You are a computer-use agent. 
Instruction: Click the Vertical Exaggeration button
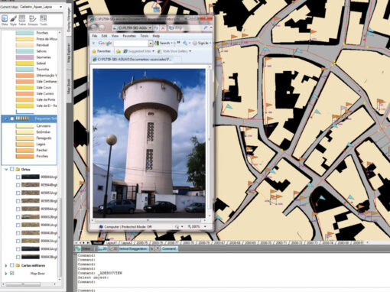coord(133,248)
